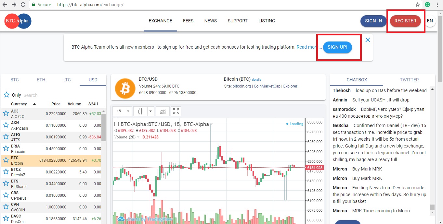Favorite the CVN CVCOIN star
This screenshot has height=224, width=443.
click(x=6, y=207)
